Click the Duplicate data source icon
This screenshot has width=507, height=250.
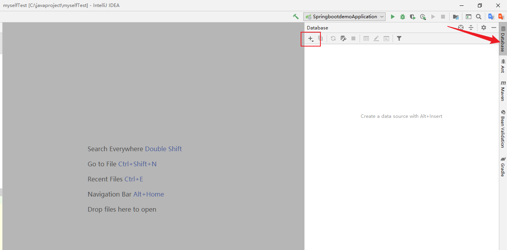click(320, 38)
